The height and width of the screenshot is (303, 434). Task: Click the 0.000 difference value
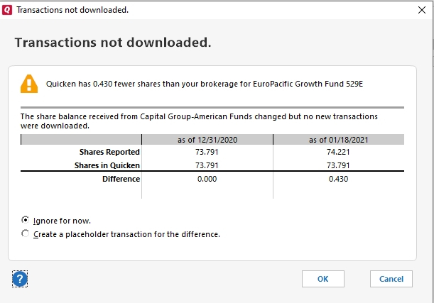tap(207, 179)
